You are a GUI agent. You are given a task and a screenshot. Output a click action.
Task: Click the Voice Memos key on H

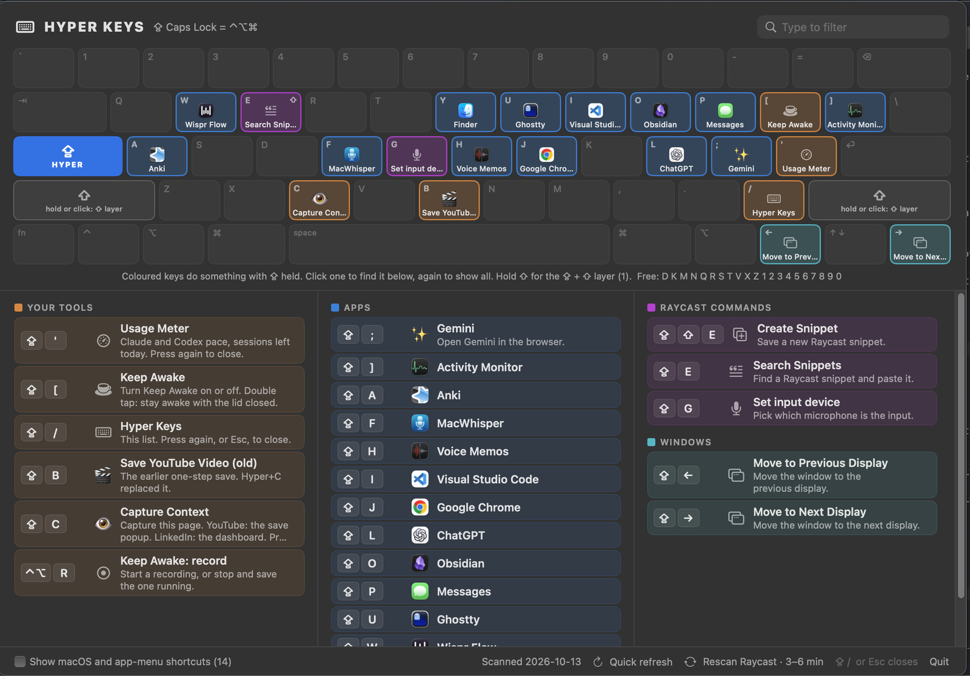pos(481,156)
